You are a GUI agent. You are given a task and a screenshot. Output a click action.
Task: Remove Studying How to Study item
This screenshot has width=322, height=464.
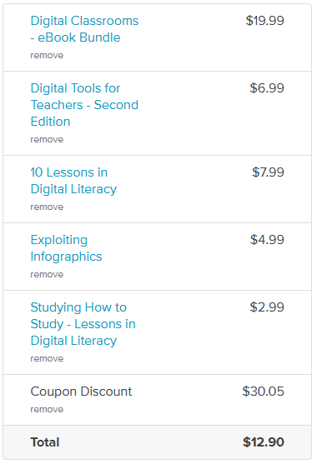(x=47, y=358)
